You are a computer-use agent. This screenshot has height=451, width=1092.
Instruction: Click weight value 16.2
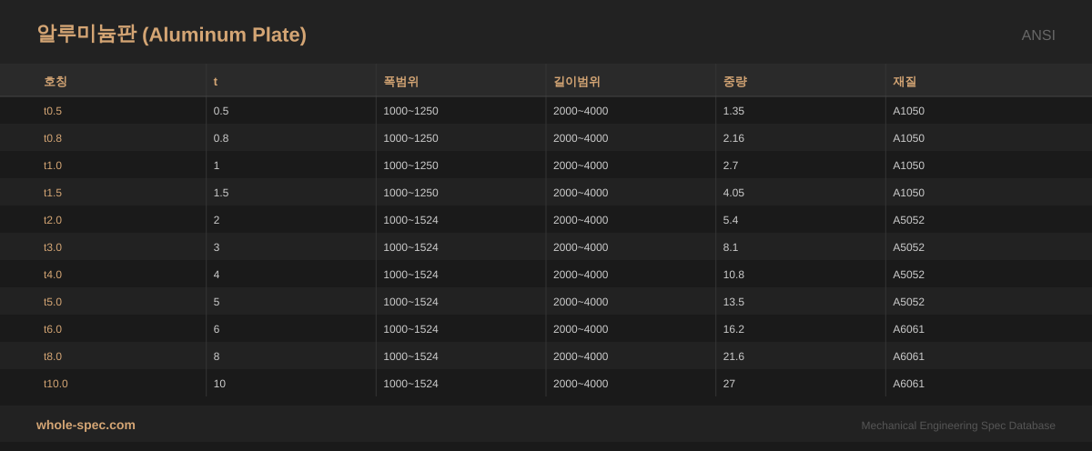point(734,329)
